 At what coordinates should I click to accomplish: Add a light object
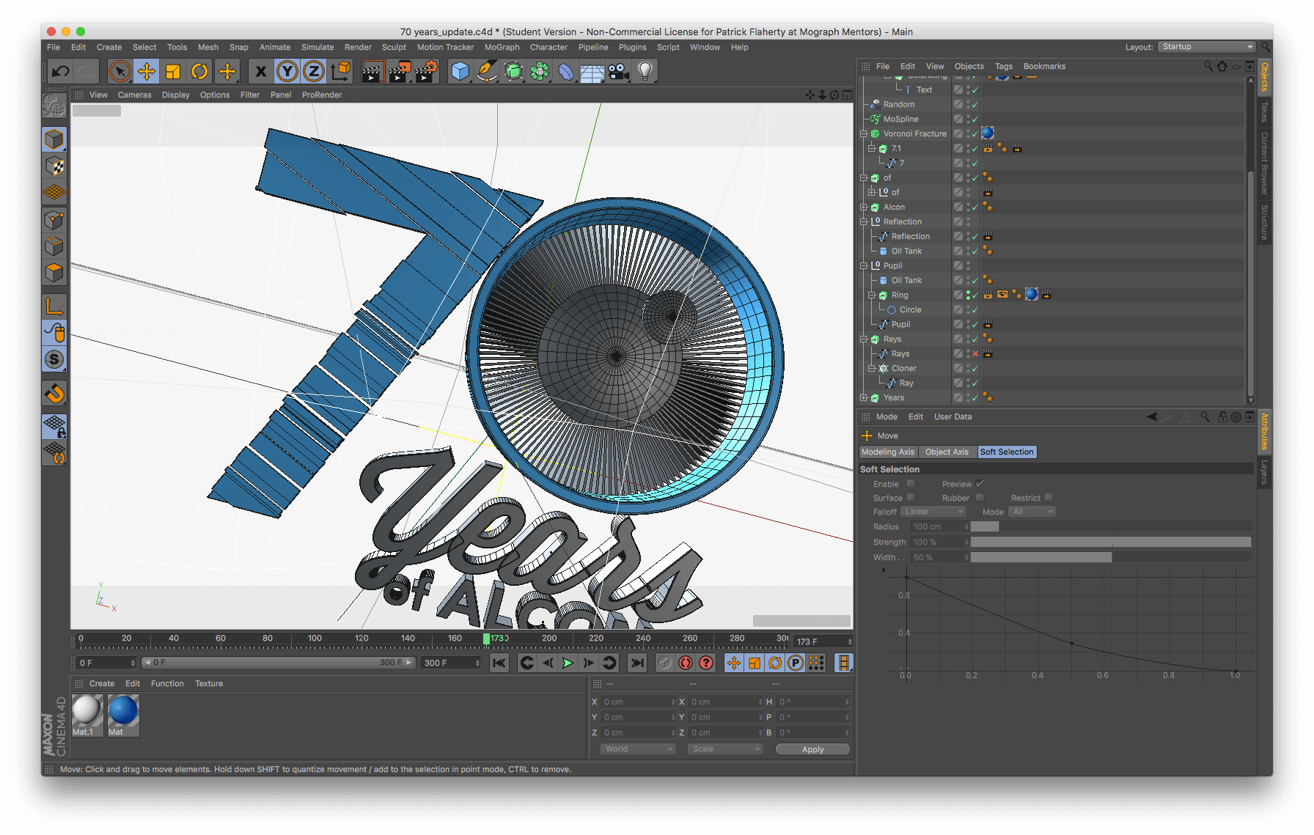tap(645, 71)
